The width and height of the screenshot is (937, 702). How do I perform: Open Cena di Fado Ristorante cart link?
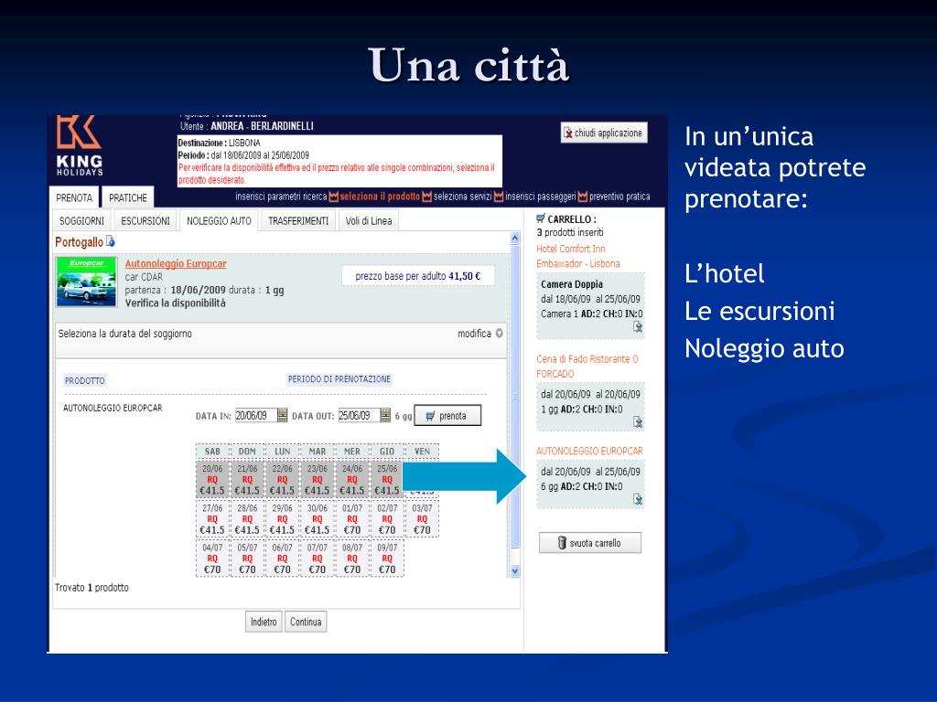tap(587, 366)
